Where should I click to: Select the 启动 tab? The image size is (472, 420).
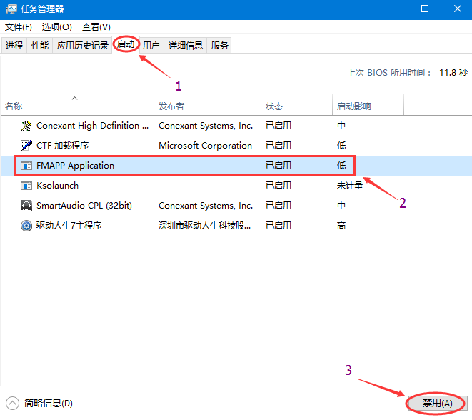(x=126, y=44)
